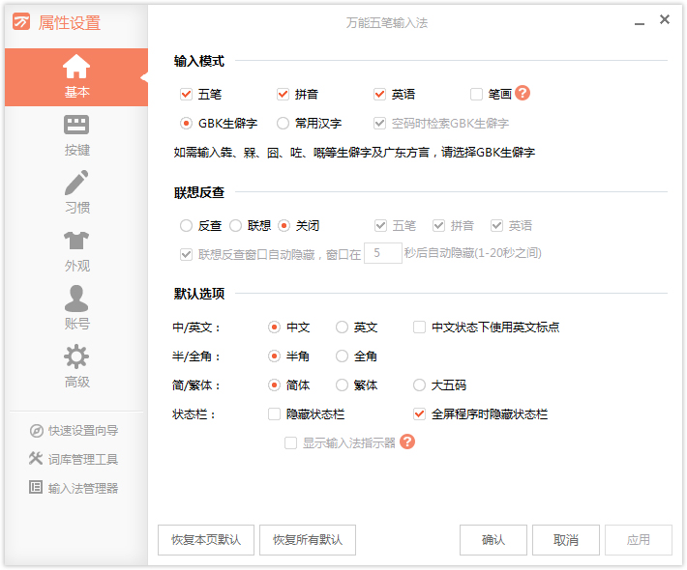Open the 按键 keyboard icon section
The width and height of the screenshot is (687, 570).
[x=76, y=135]
